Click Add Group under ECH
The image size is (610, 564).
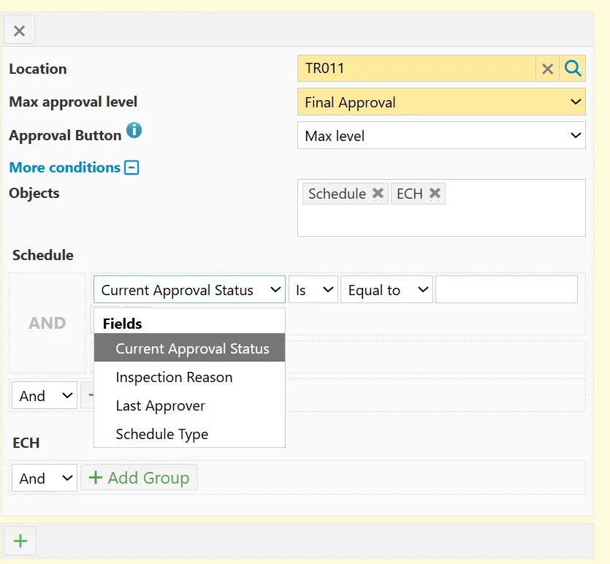pyautogui.click(x=140, y=478)
